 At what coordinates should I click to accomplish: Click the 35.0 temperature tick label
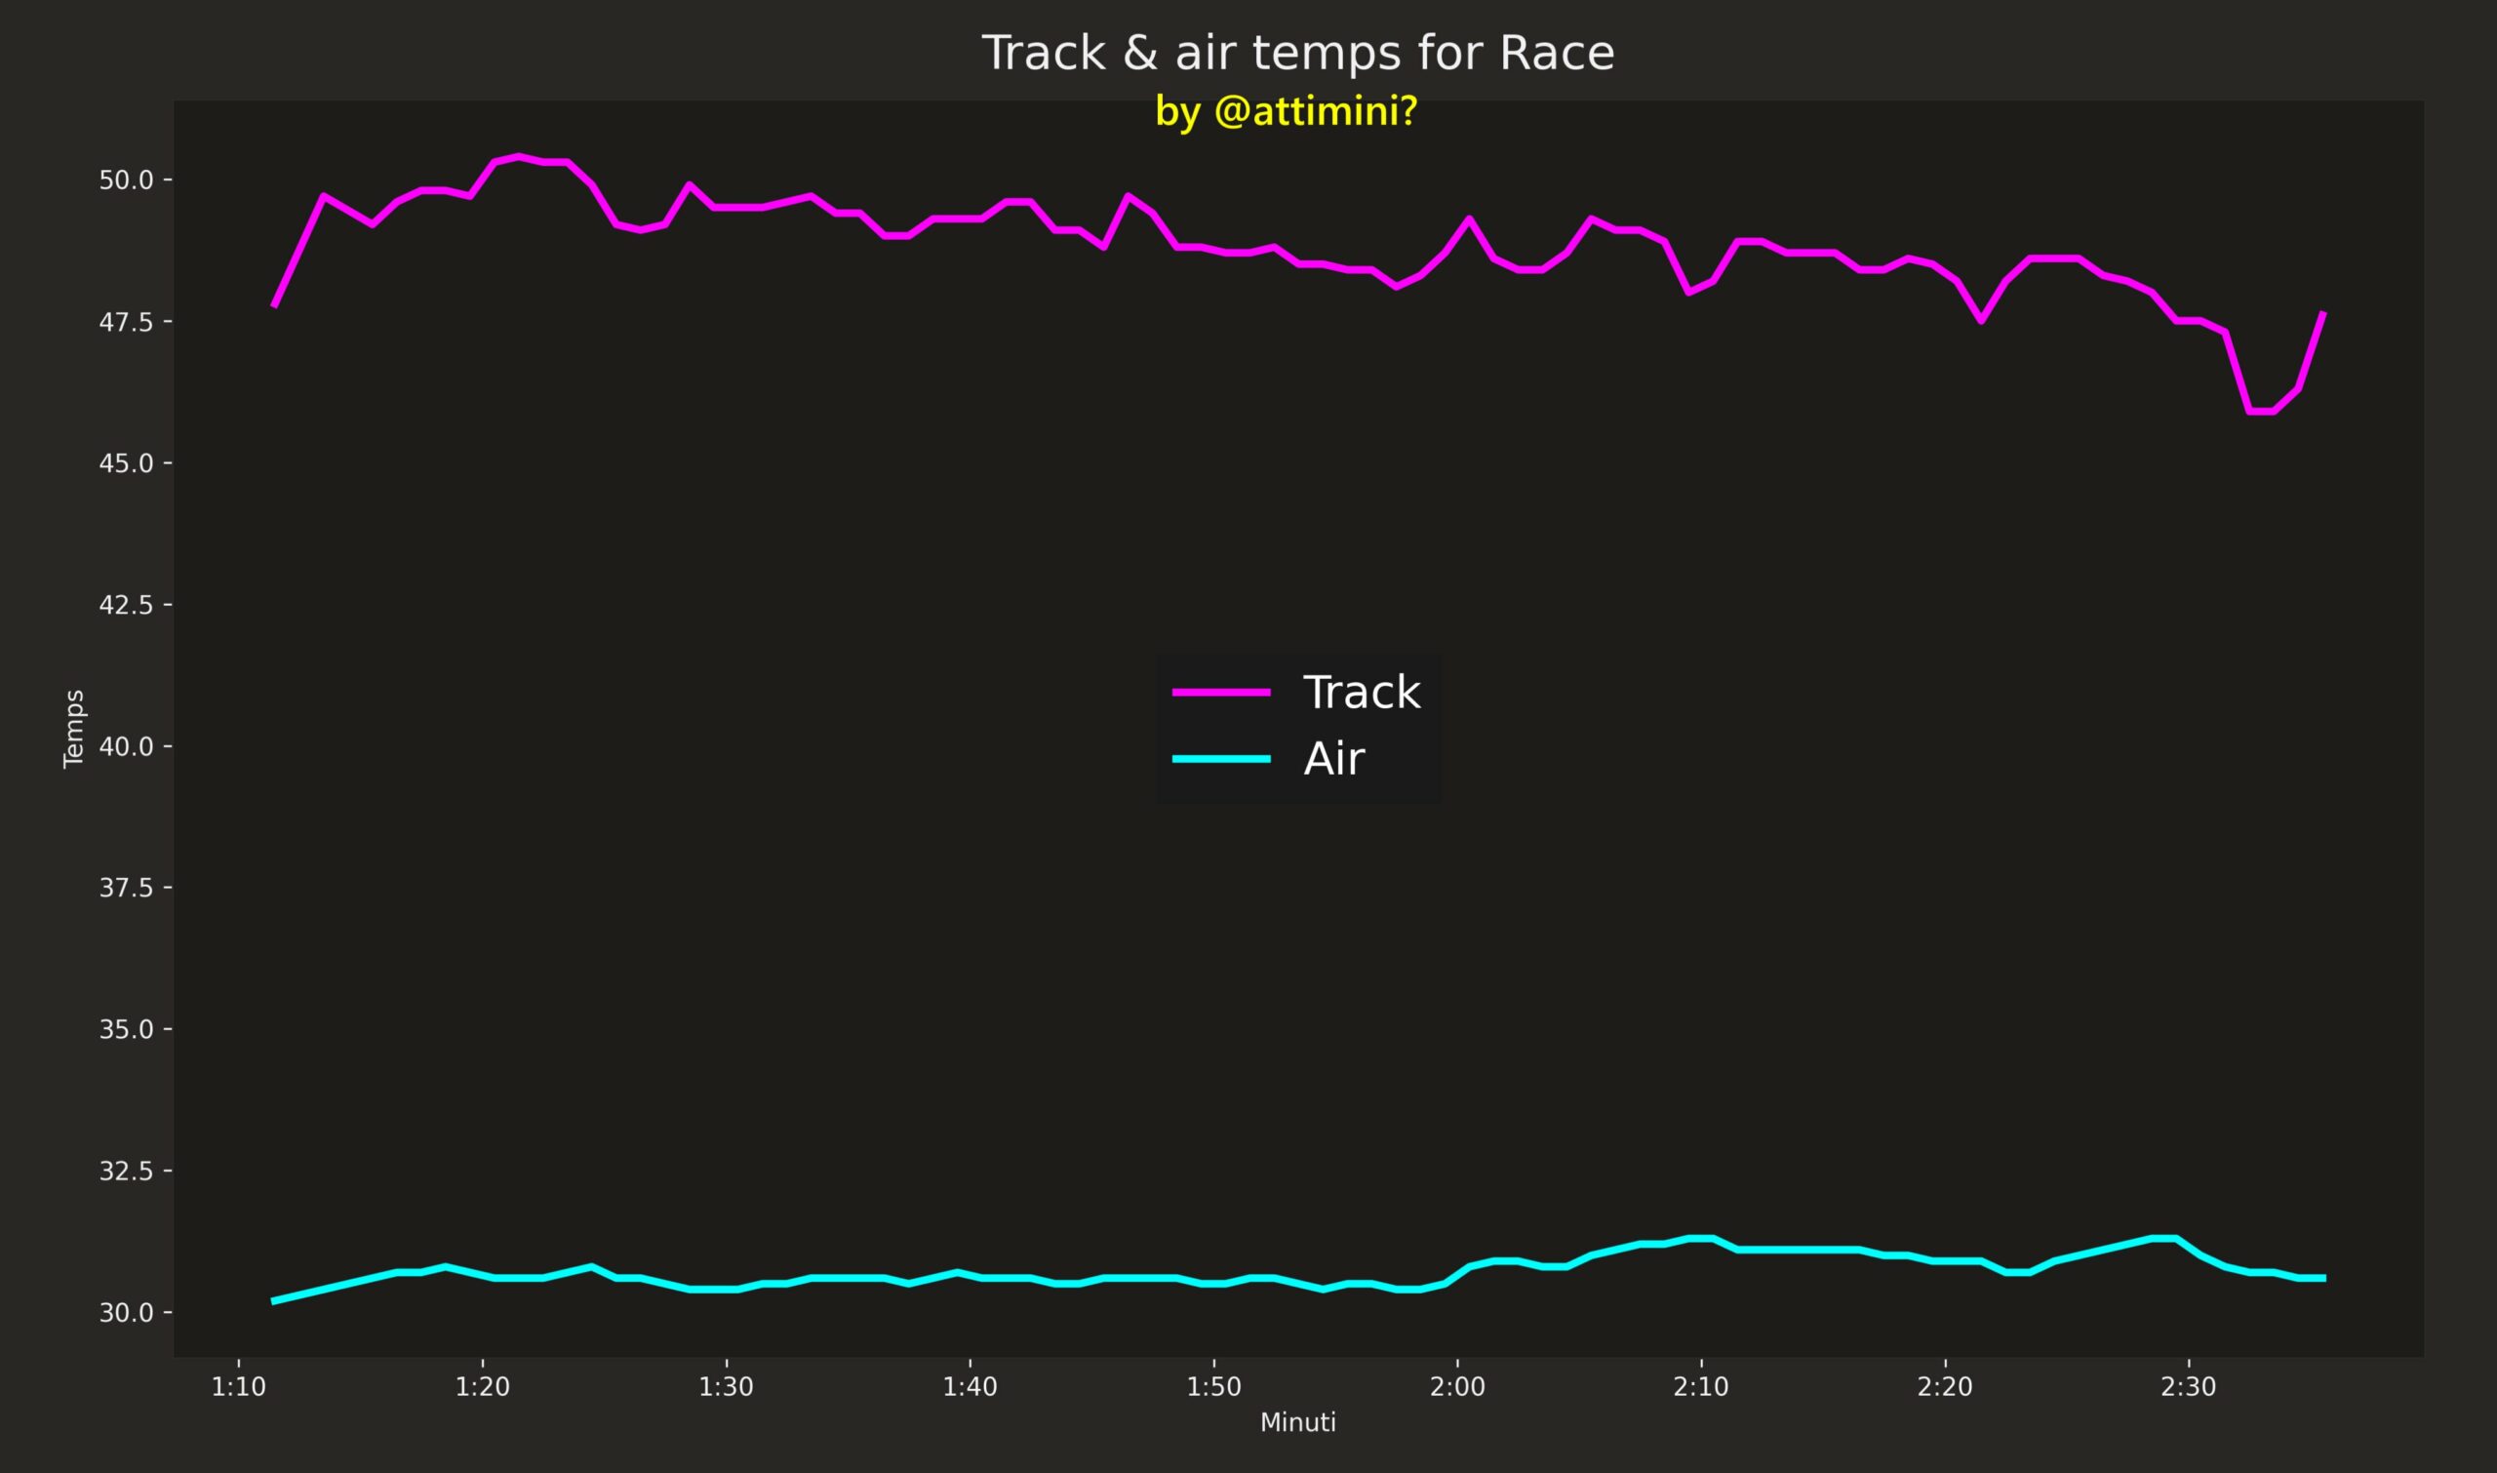tap(126, 1029)
